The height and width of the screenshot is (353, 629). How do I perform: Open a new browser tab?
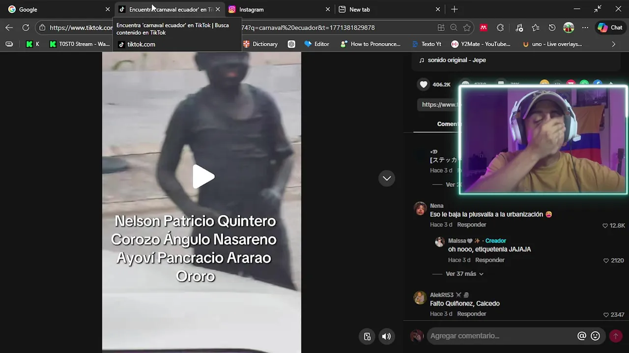(x=454, y=9)
